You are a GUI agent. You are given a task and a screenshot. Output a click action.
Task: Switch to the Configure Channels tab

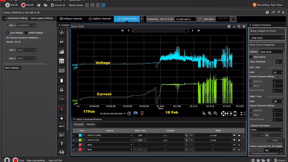point(70,19)
